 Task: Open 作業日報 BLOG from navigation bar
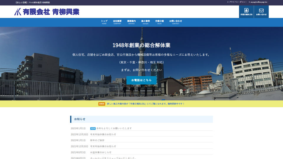[159, 22]
